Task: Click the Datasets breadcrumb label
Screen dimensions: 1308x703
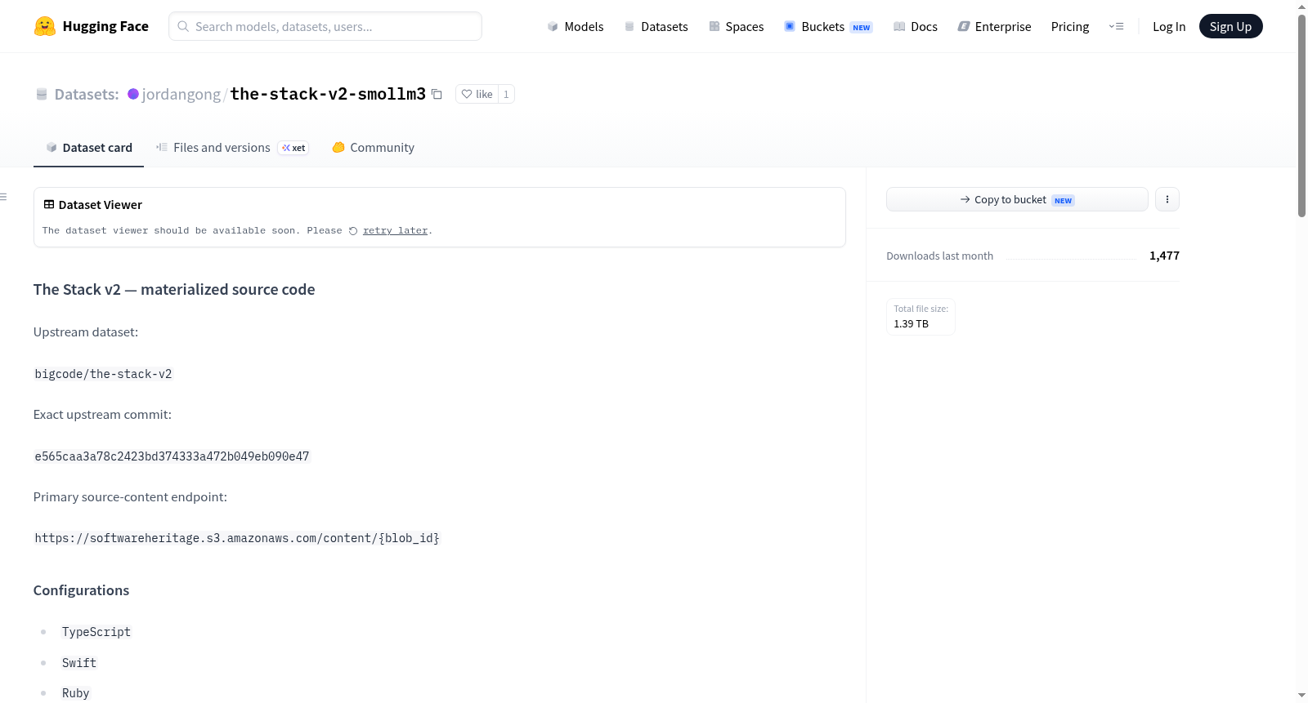Action: [87, 94]
